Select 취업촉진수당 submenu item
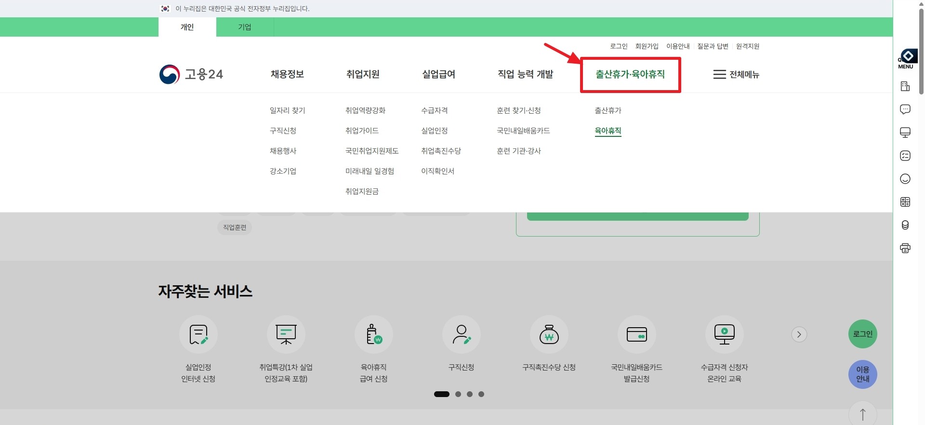Screen dimensions: 925x425 tap(441, 151)
